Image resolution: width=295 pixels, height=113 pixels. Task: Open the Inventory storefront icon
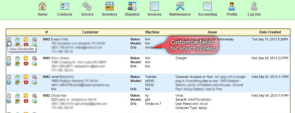(x=110, y=9)
